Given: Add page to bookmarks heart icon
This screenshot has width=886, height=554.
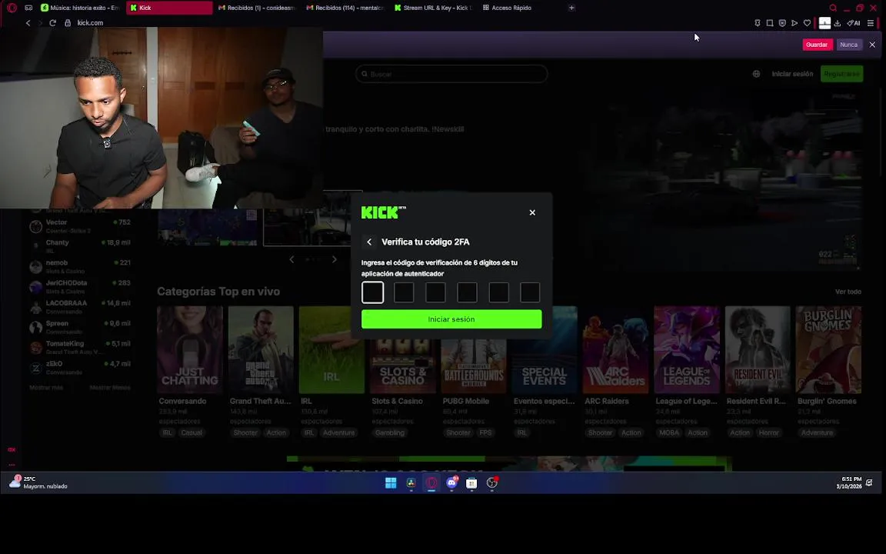Looking at the screenshot, I should [x=807, y=23].
